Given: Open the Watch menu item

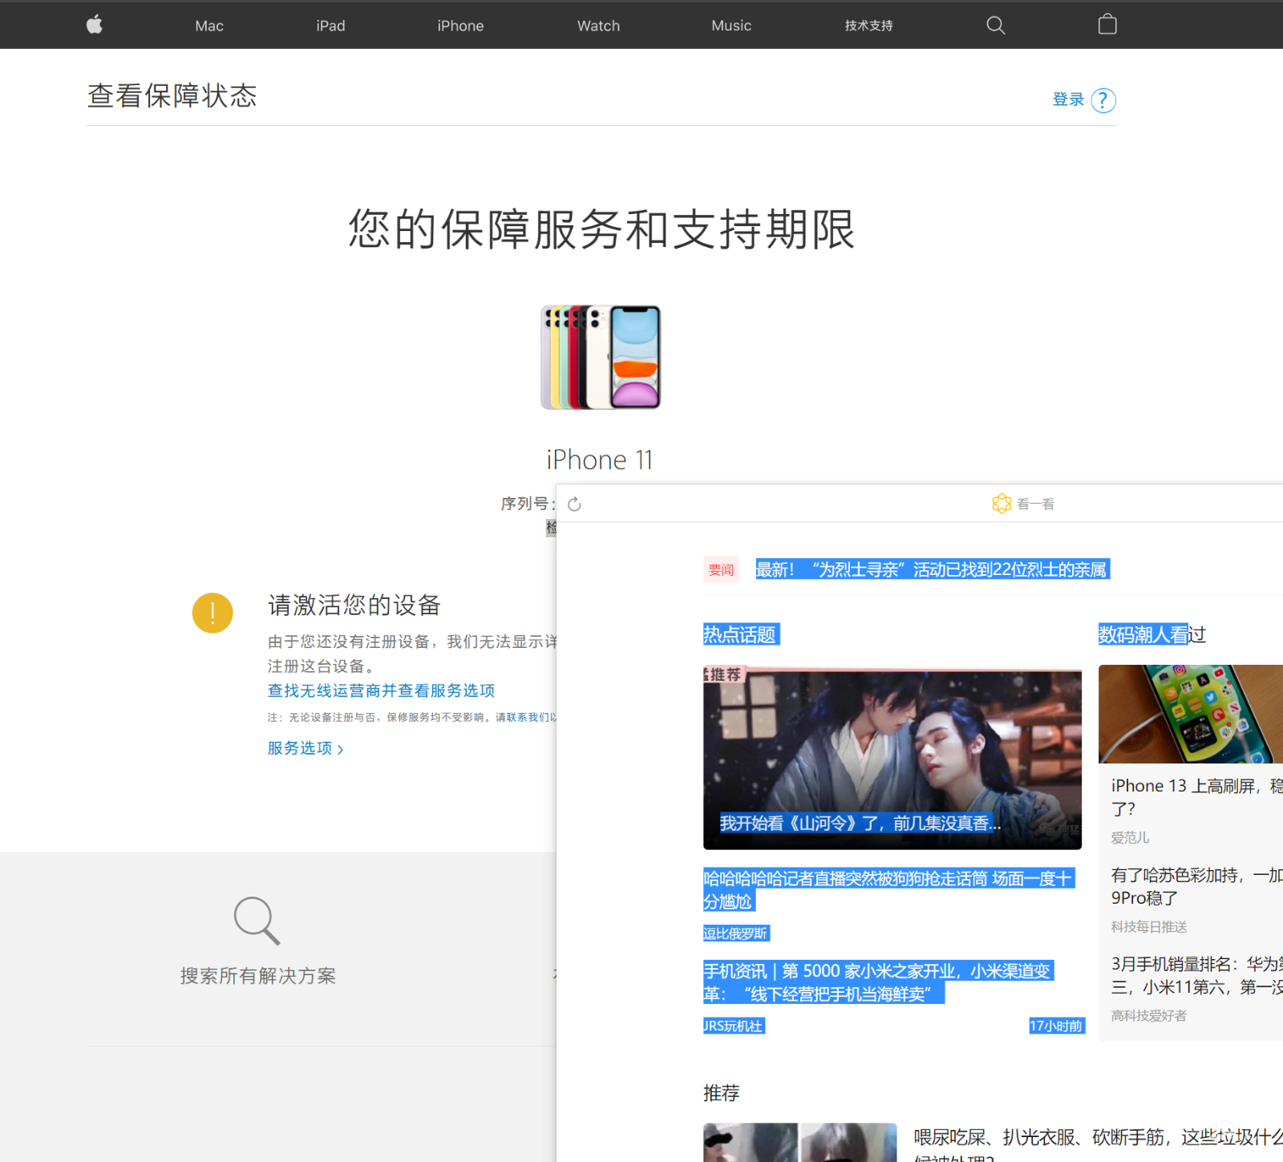Looking at the screenshot, I should (598, 26).
